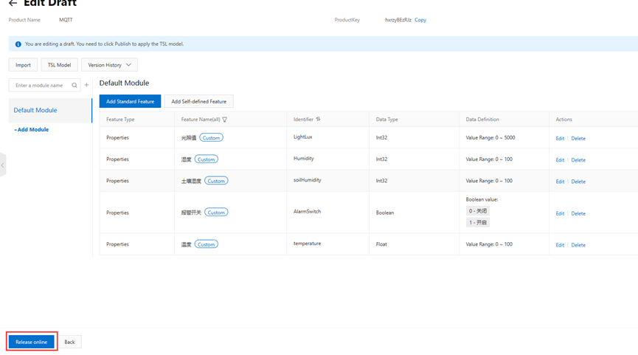
Task: Click the Custom tag in AlarmSwitch row
Action: point(216,213)
